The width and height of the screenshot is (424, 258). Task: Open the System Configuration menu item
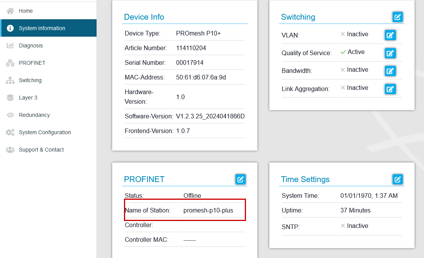click(48, 132)
